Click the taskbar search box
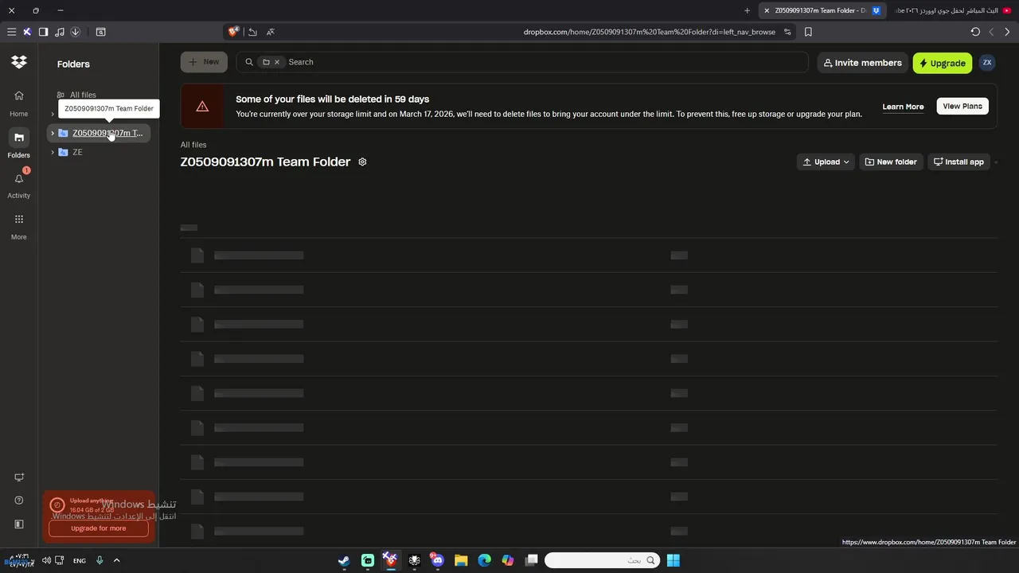1019x573 pixels. pyautogui.click(x=603, y=560)
